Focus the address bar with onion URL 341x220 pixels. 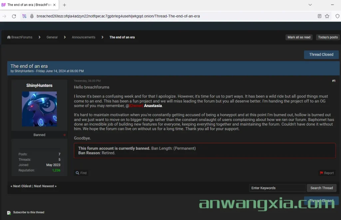pos(118,16)
